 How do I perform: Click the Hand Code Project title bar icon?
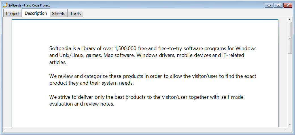(5, 5)
